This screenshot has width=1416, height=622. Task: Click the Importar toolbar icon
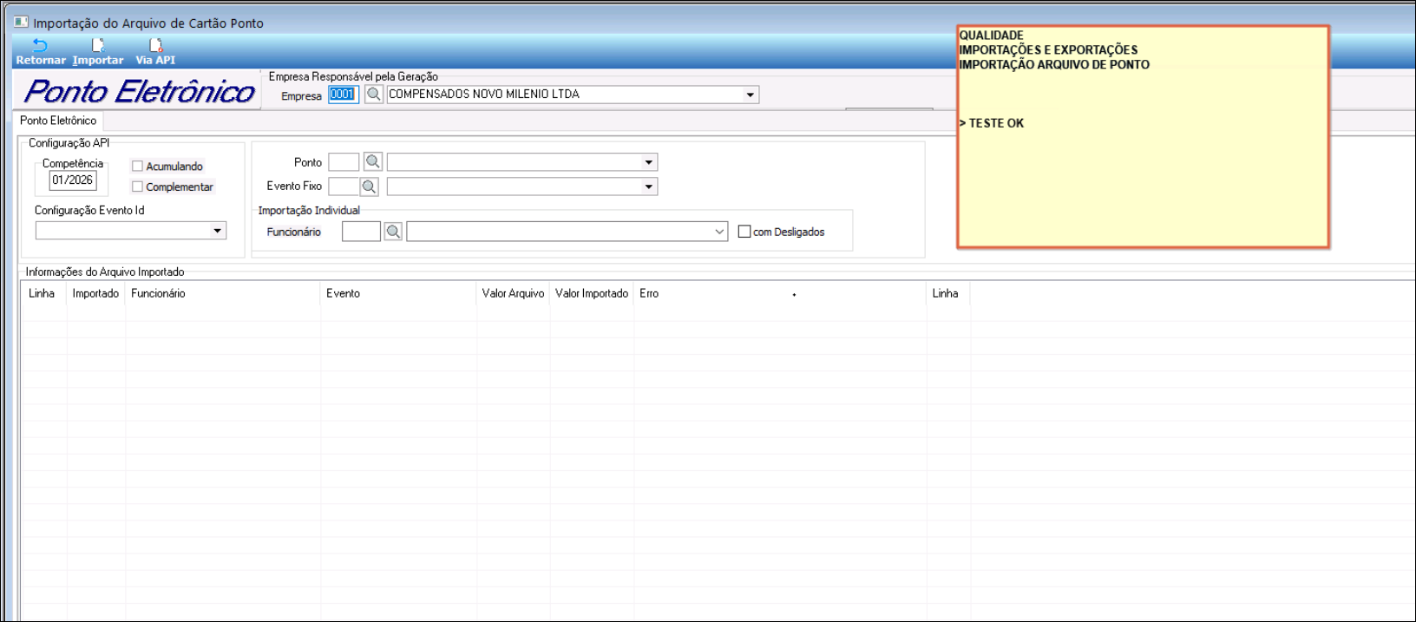tap(97, 46)
